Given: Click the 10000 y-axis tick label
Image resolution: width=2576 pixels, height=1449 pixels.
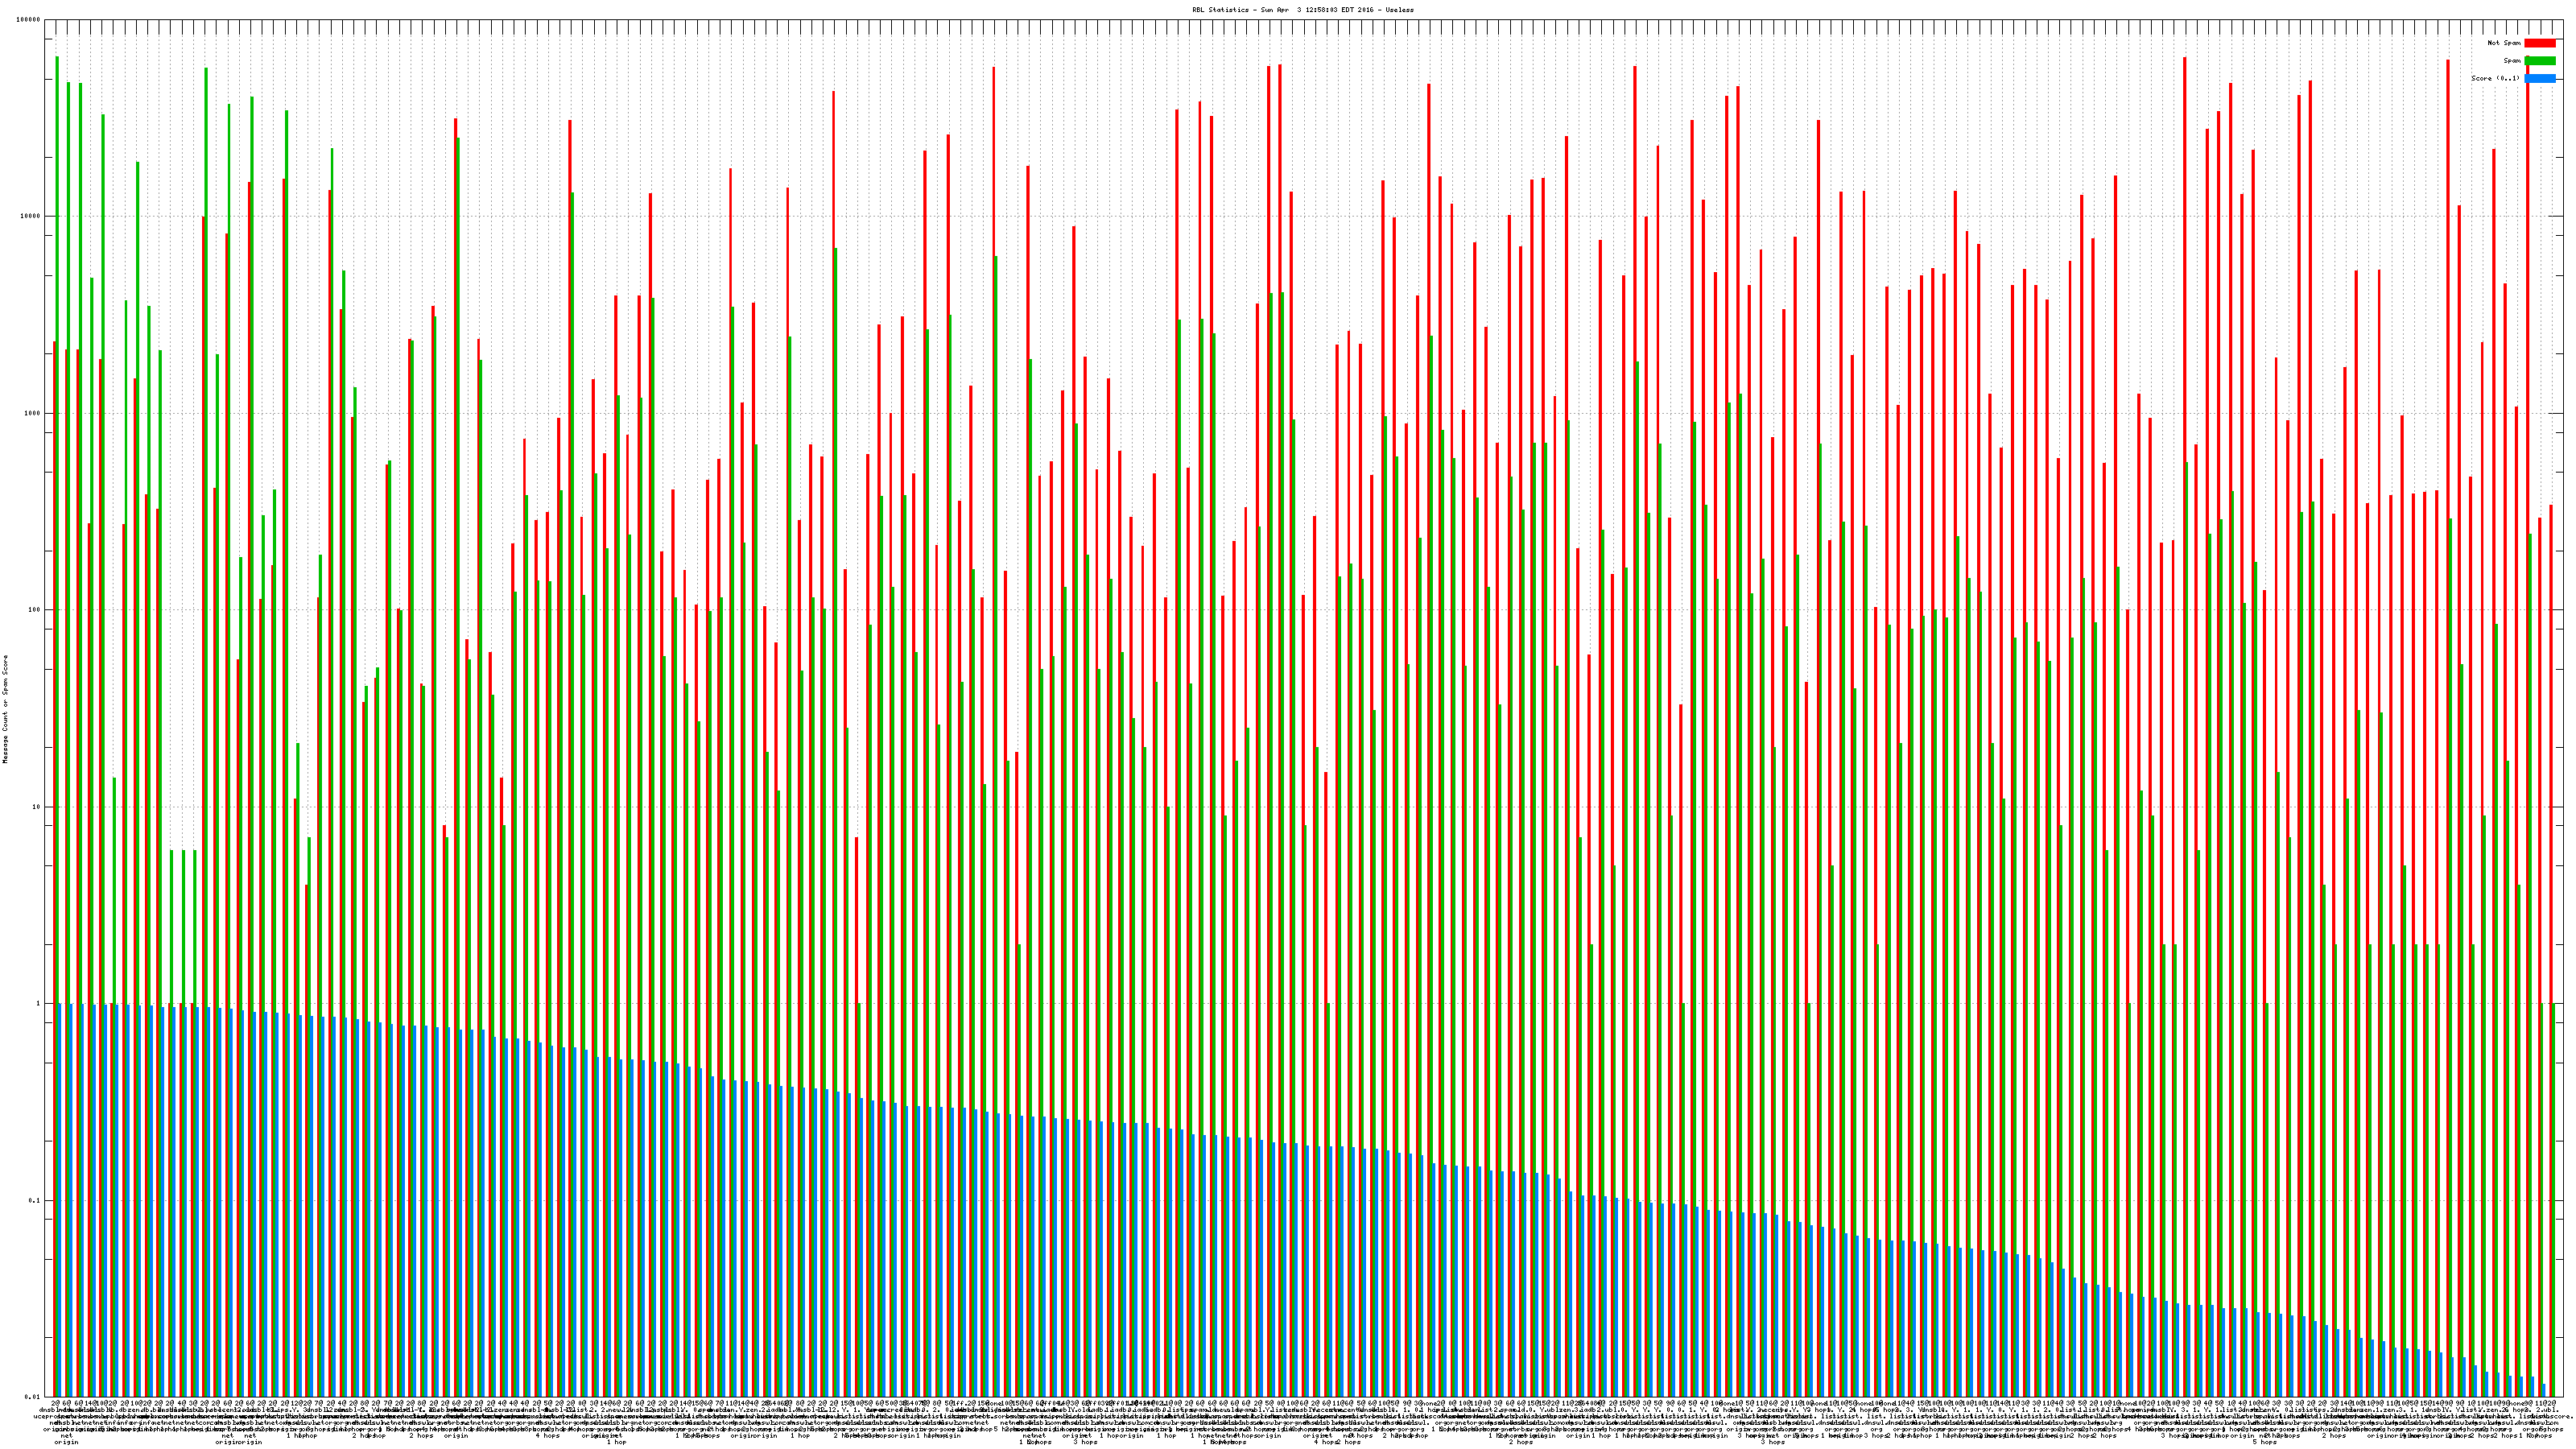Looking at the screenshot, I should [x=31, y=217].
